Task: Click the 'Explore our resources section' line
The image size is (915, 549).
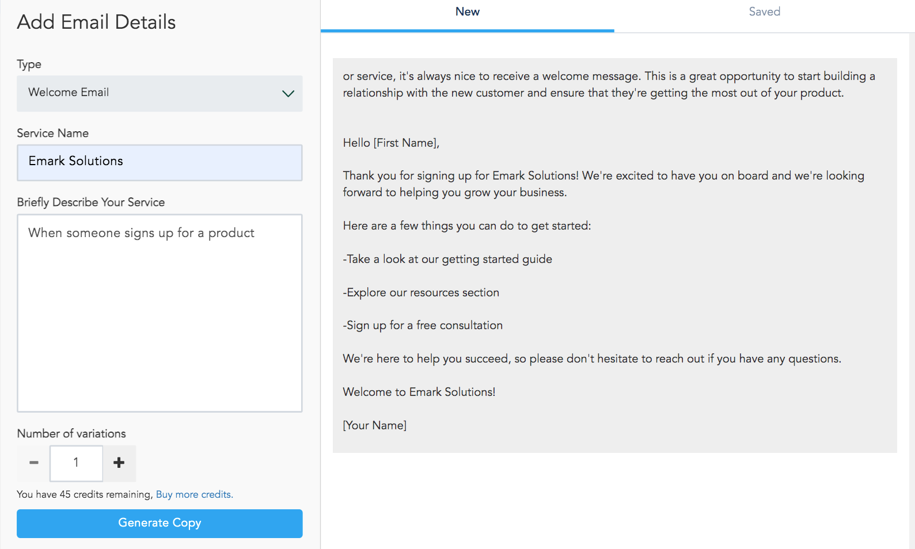Action: (421, 292)
